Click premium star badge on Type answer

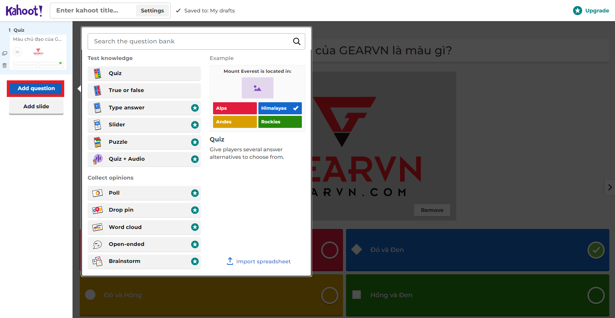(x=195, y=108)
